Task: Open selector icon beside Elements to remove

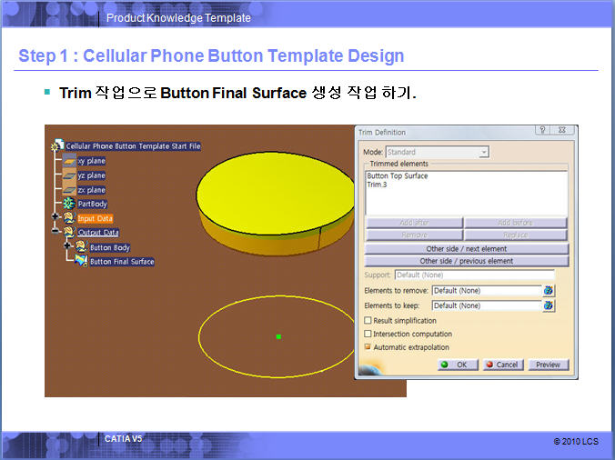Action: [549, 291]
